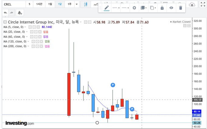Remove the MA 20 indicator

click(40, 32)
